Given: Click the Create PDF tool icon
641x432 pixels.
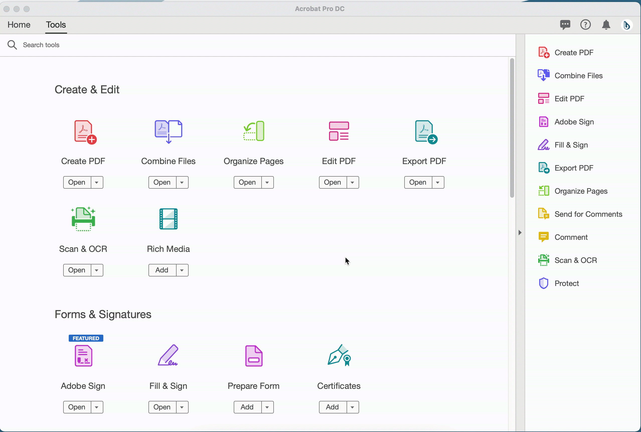Looking at the screenshot, I should pos(85,132).
